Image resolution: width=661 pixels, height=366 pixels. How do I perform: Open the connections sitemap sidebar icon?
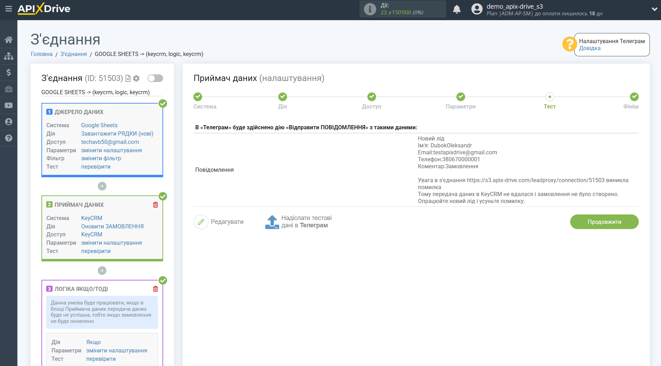pyautogui.click(x=9, y=56)
